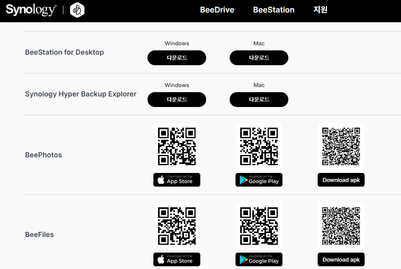Click the Synology logo
Viewport: 401px width, 269px height.
[31, 10]
